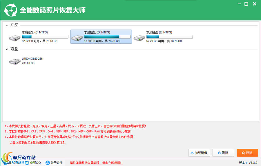Screen dimensions: 261x166
Task: Open the 点击立即下载《全能数据恢复大师》软件 download link
Action: [x=37, y=142]
